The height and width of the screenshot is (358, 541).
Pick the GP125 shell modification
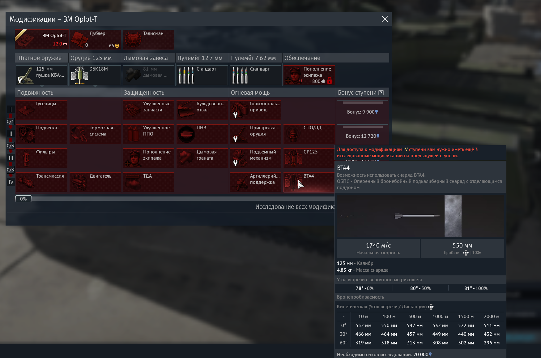pyautogui.click(x=309, y=158)
